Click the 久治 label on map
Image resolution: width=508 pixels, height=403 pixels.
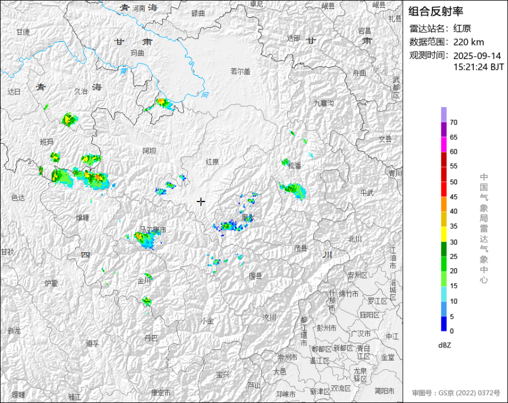pyautogui.click(x=81, y=92)
